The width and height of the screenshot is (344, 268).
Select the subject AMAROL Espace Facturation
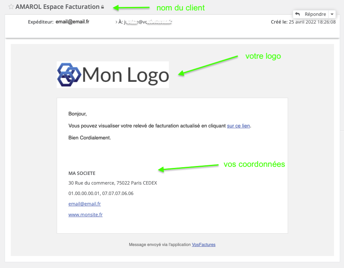click(57, 7)
